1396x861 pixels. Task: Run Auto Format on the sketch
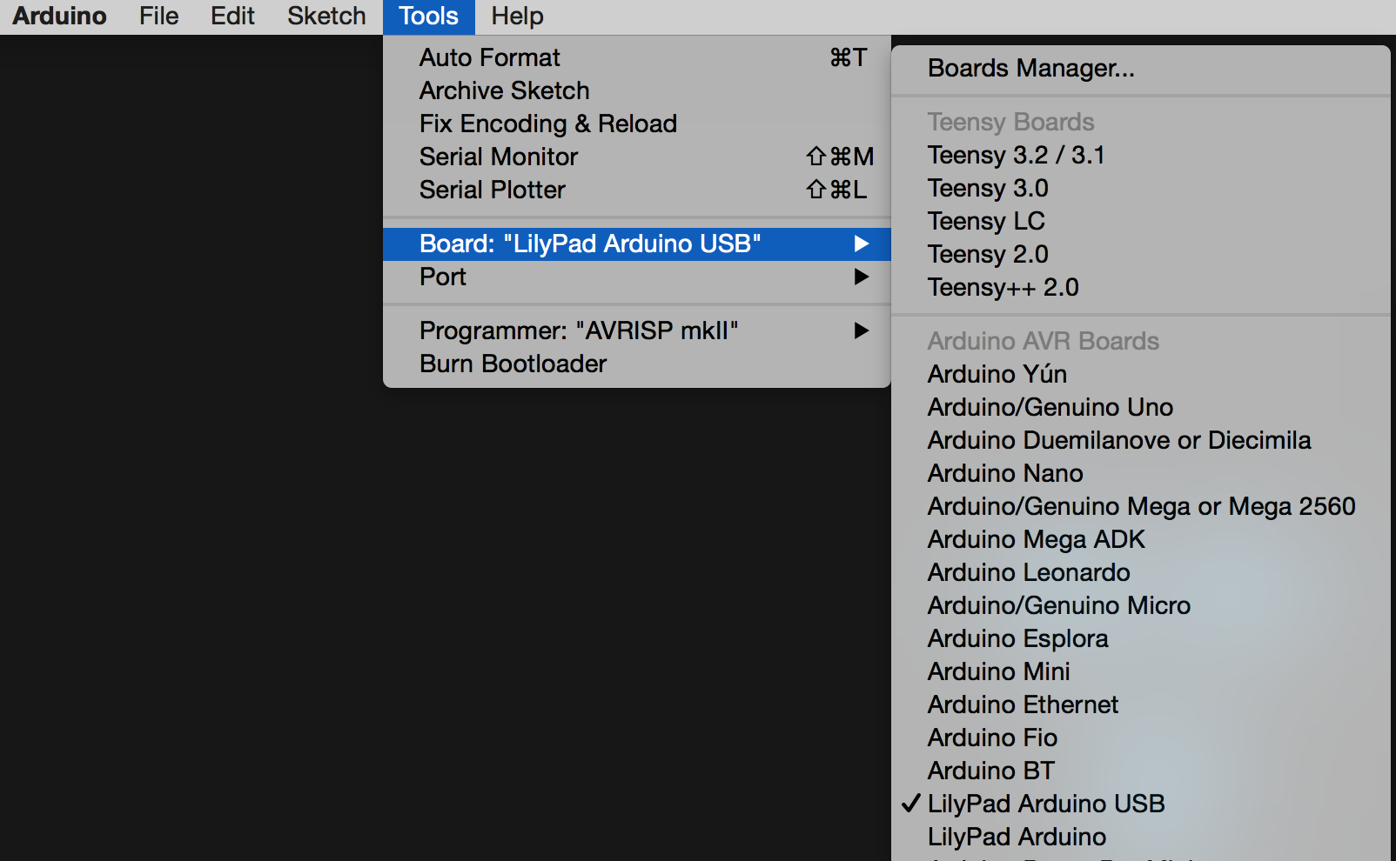(490, 57)
